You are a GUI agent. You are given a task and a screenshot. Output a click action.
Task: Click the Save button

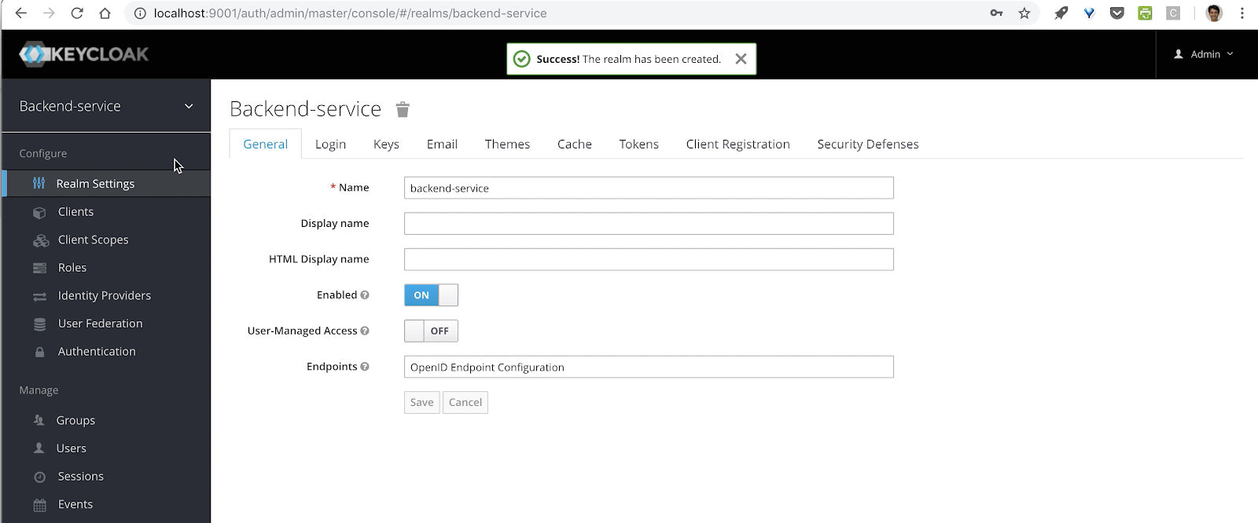tap(421, 403)
